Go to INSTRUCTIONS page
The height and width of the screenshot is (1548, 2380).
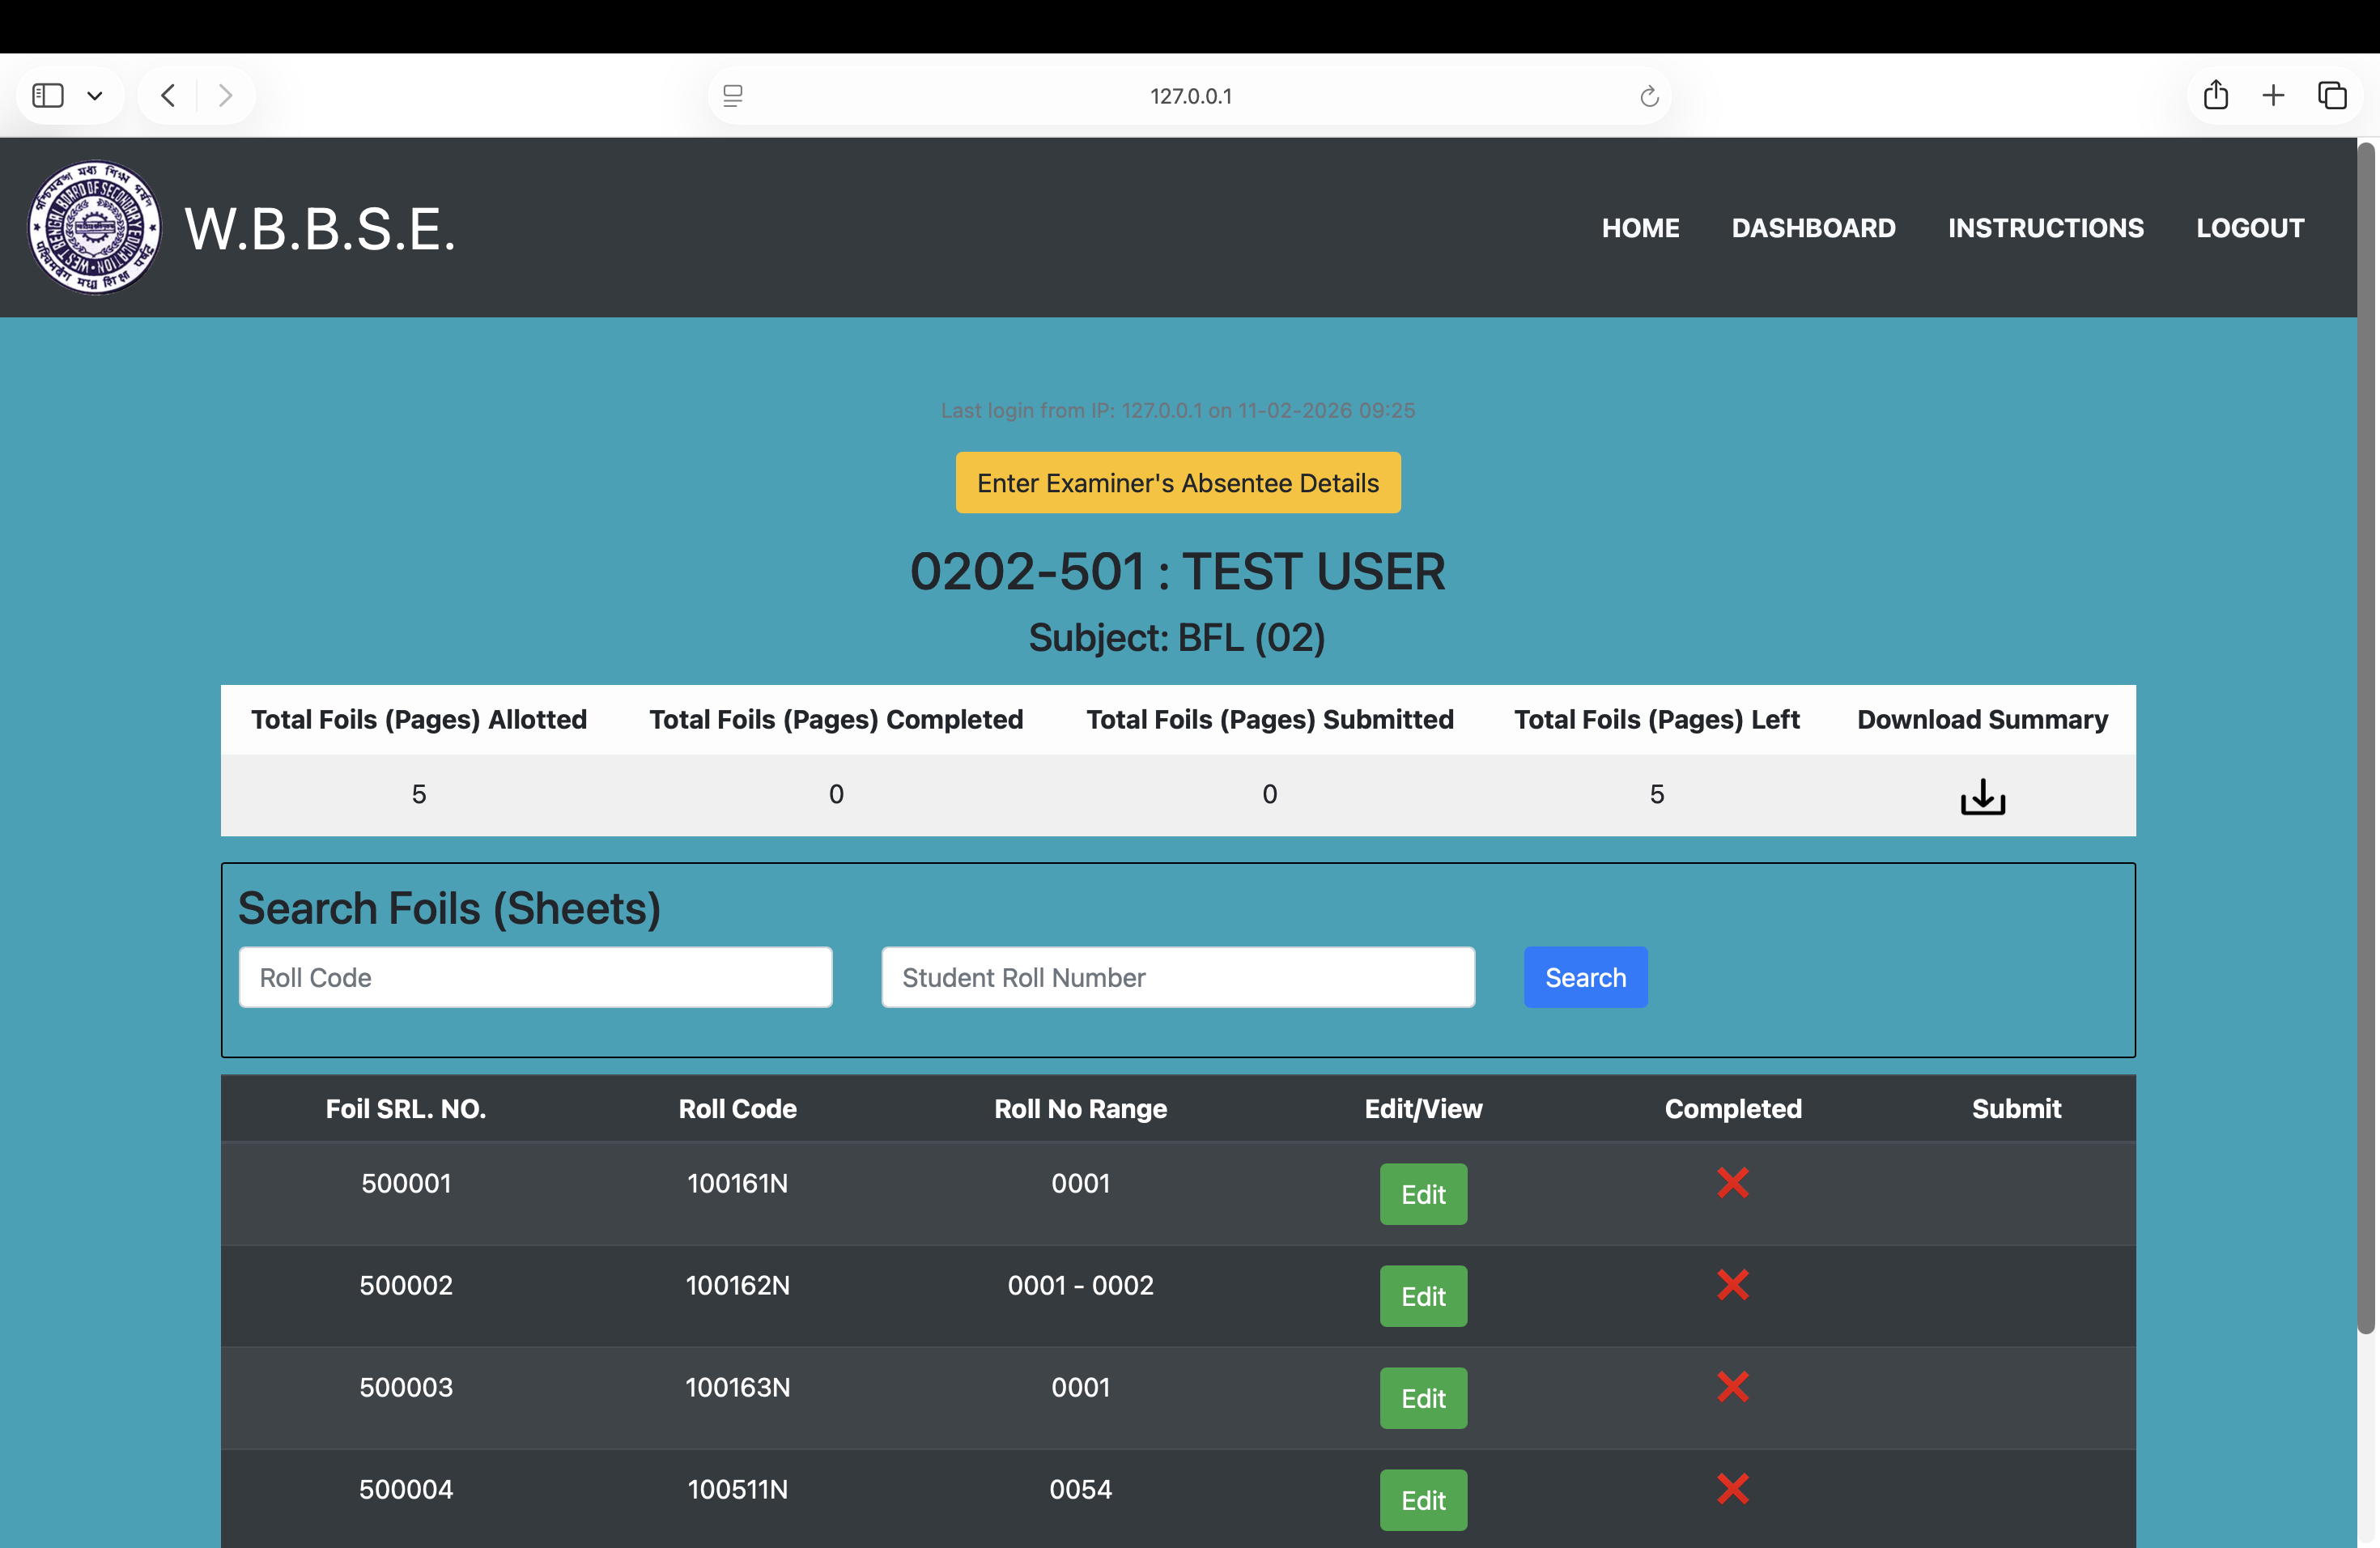[x=2045, y=228]
